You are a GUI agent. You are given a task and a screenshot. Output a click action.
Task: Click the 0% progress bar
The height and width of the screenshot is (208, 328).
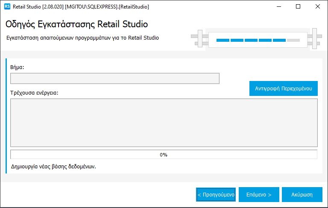(164, 154)
